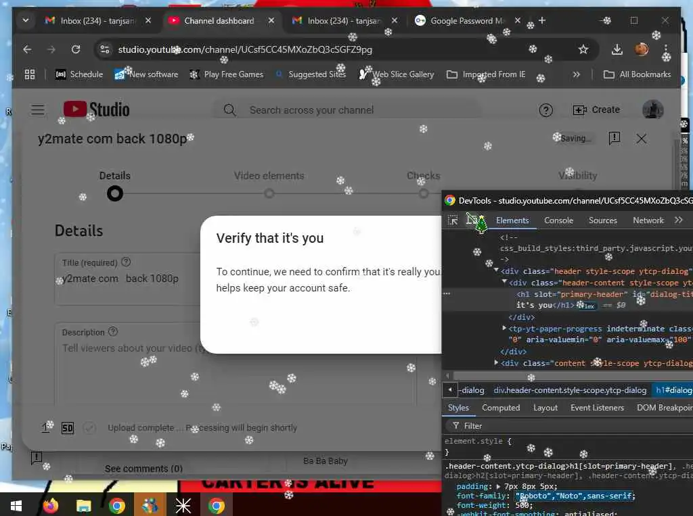Open the Computed styles tab
The image size is (693, 516).
(501, 407)
